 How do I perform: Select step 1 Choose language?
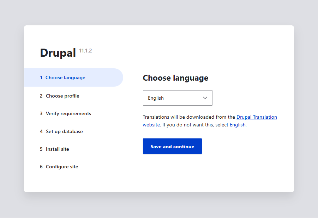pyautogui.click(x=74, y=77)
